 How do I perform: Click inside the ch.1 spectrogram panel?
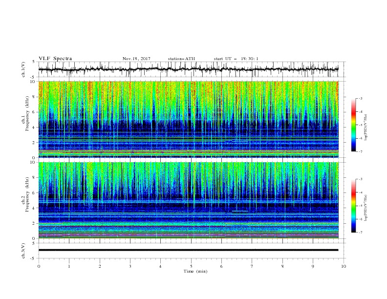tap(188, 119)
